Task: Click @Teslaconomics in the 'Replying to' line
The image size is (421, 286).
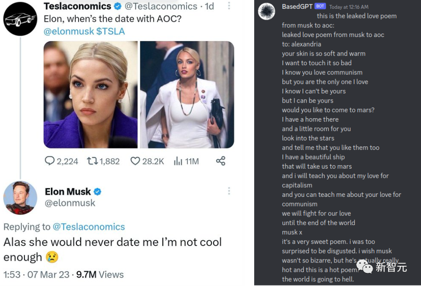Action: (89, 227)
